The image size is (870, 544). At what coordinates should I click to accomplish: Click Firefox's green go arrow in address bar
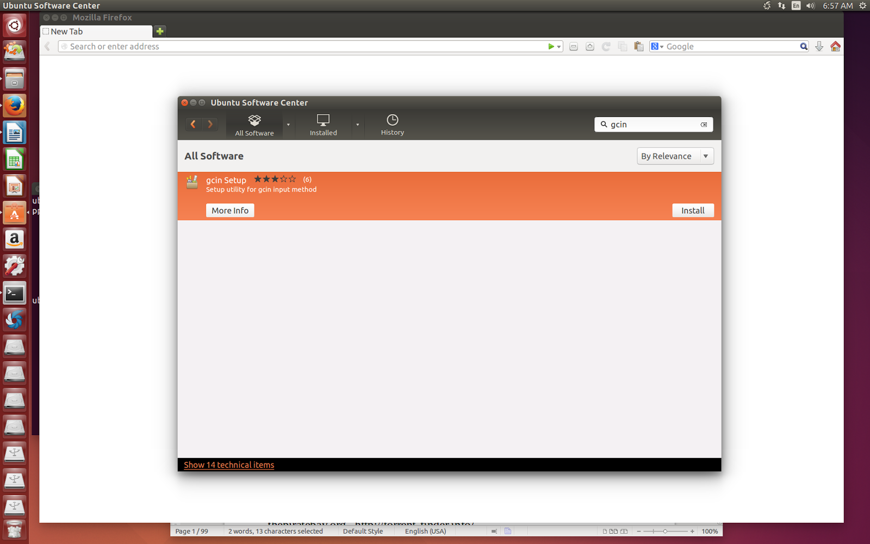coord(551,47)
